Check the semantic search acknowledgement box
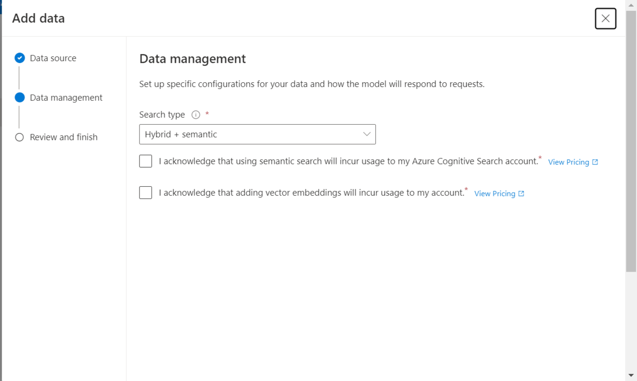 tap(145, 161)
